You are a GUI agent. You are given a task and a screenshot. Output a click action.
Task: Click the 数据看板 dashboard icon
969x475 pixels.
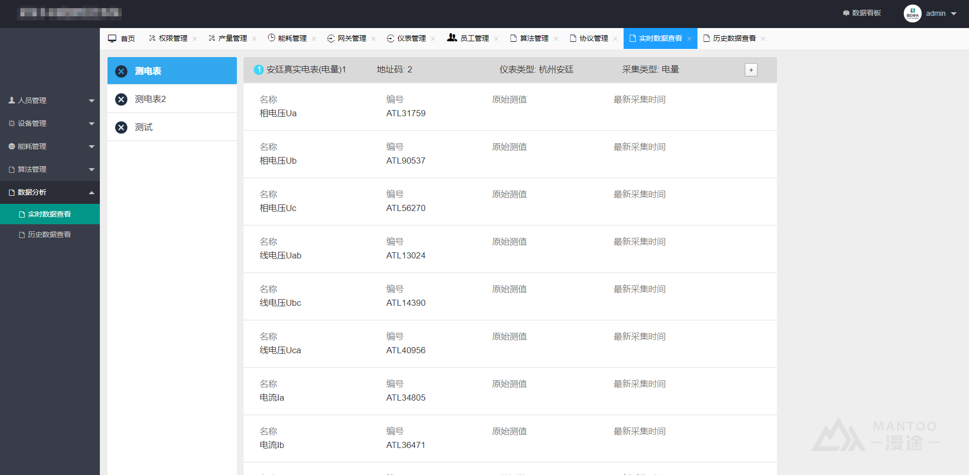click(x=846, y=13)
